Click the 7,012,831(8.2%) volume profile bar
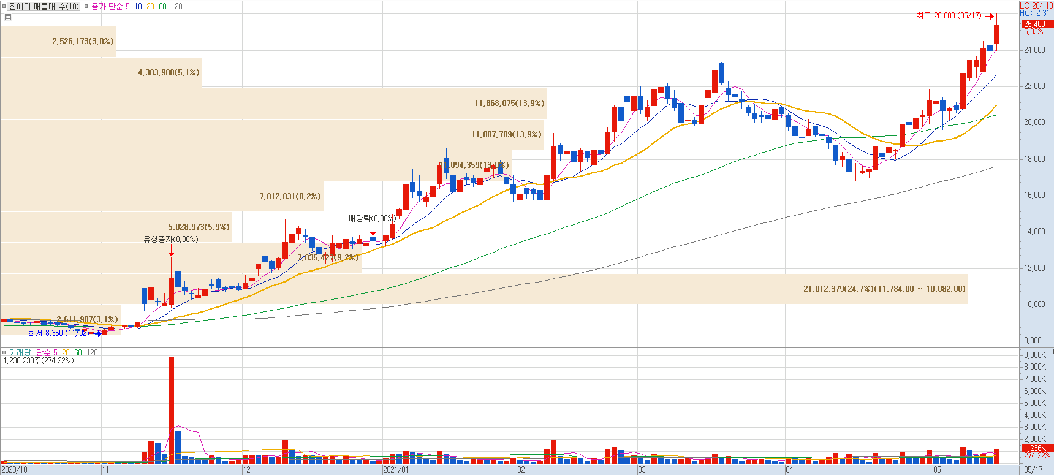Image resolution: width=1054 pixels, height=475 pixels. [162, 196]
